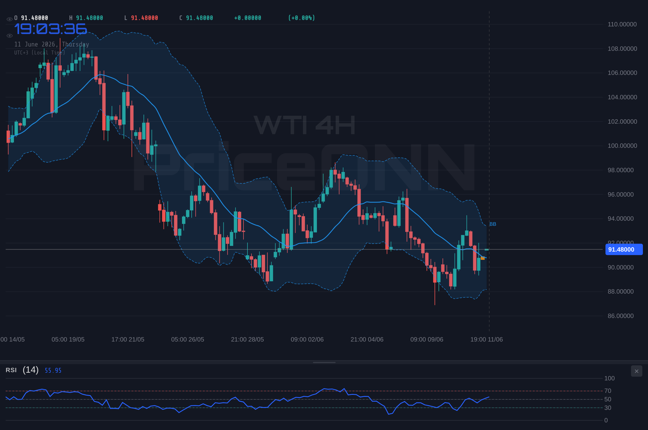Close the RSI indicator pane
The height and width of the screenshot is (430, 648).
click(636, 371)
